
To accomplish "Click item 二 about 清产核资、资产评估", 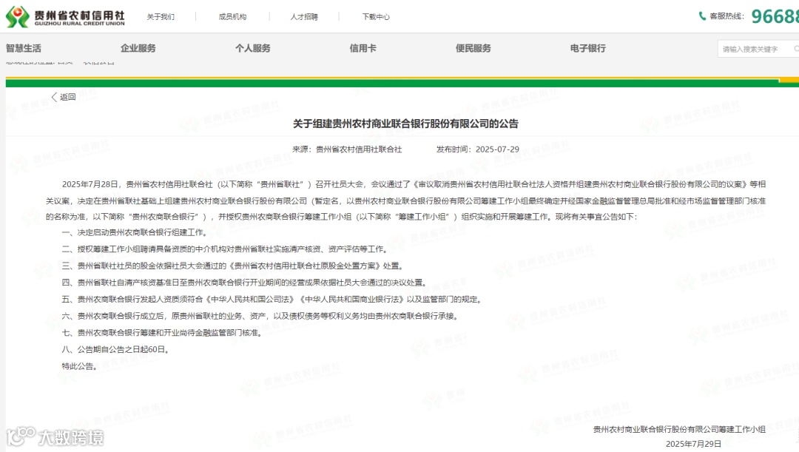I will coord(225,249).
